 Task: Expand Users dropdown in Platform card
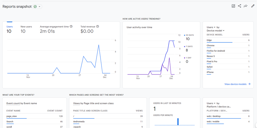[x=215, y=103]
